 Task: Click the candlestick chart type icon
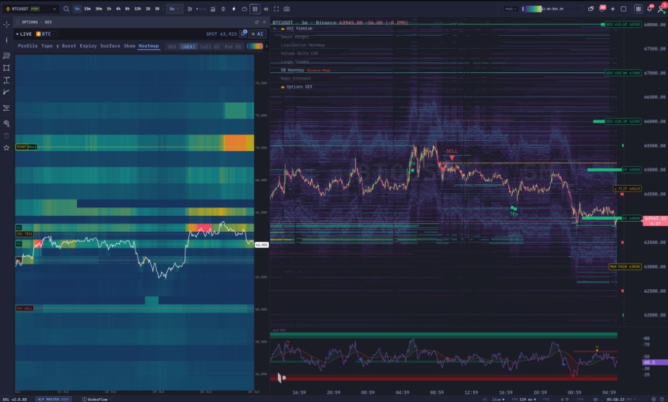pyautogui.click(x=190, y=9)
